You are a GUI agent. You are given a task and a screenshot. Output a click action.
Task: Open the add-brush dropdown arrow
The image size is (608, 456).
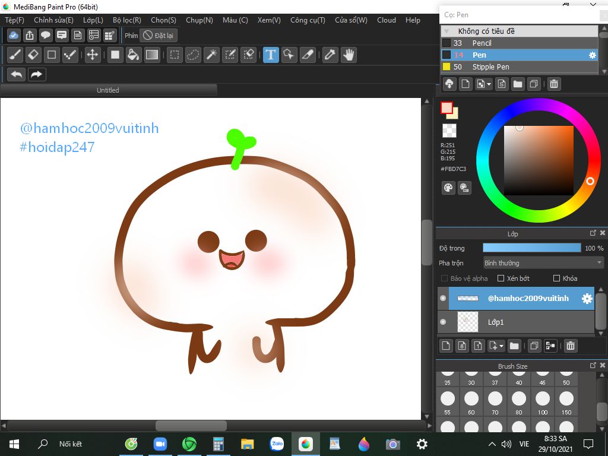click(489, 84)
